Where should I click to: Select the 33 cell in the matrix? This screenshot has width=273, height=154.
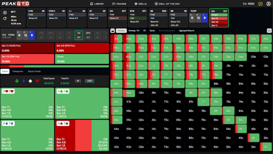click(253, 138)
